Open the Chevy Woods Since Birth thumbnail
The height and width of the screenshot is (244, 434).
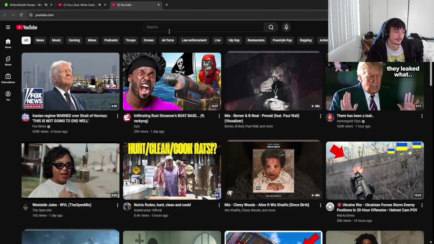[273, 170]
